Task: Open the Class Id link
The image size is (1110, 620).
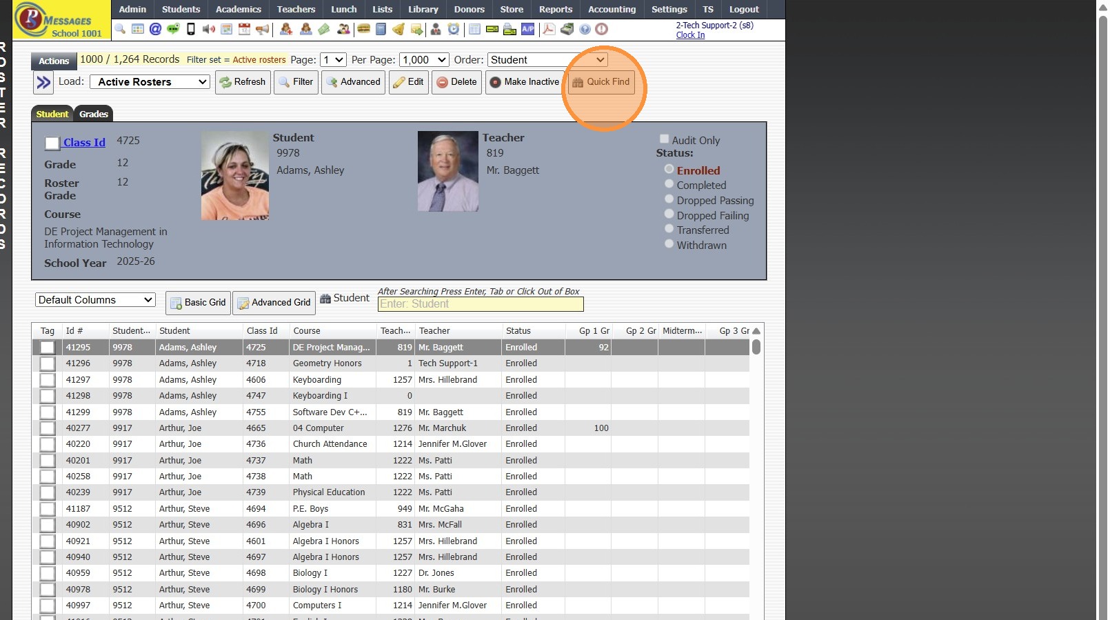Action: (x=84, y=143)
